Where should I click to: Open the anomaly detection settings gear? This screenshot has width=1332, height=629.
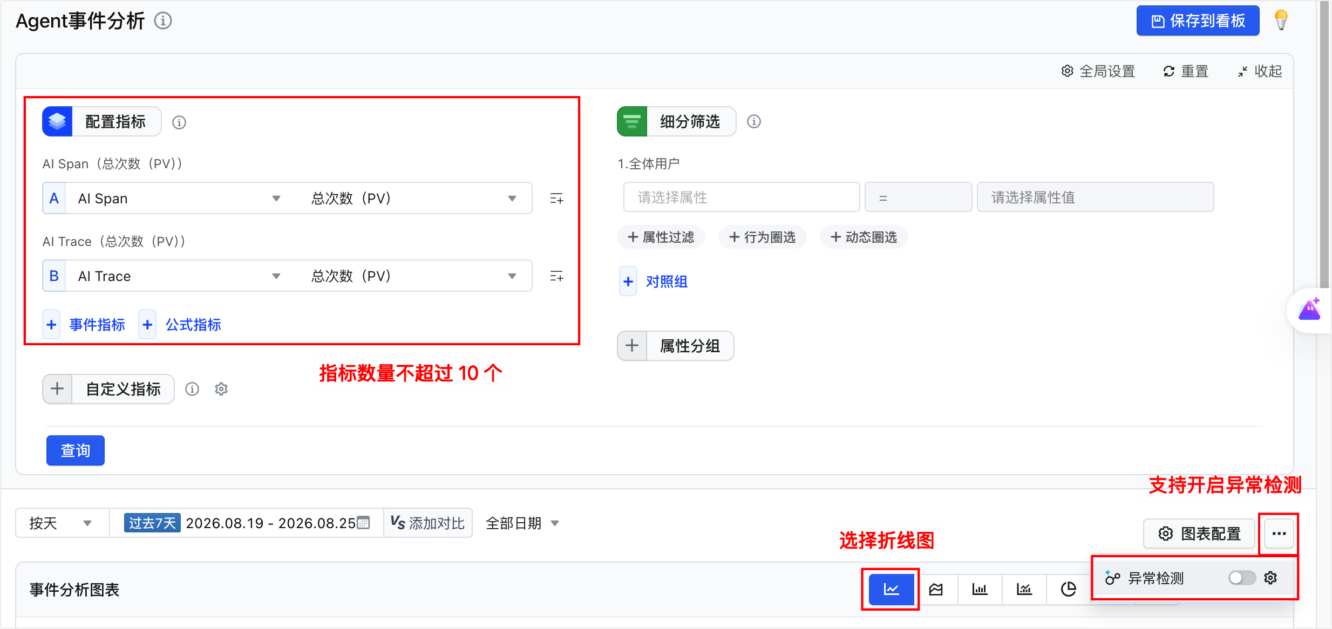[x=1270, y=578]
